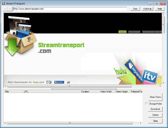Click the myspace logo beside Hulu.com text
The image size is (168, 128).
point(59,82)
